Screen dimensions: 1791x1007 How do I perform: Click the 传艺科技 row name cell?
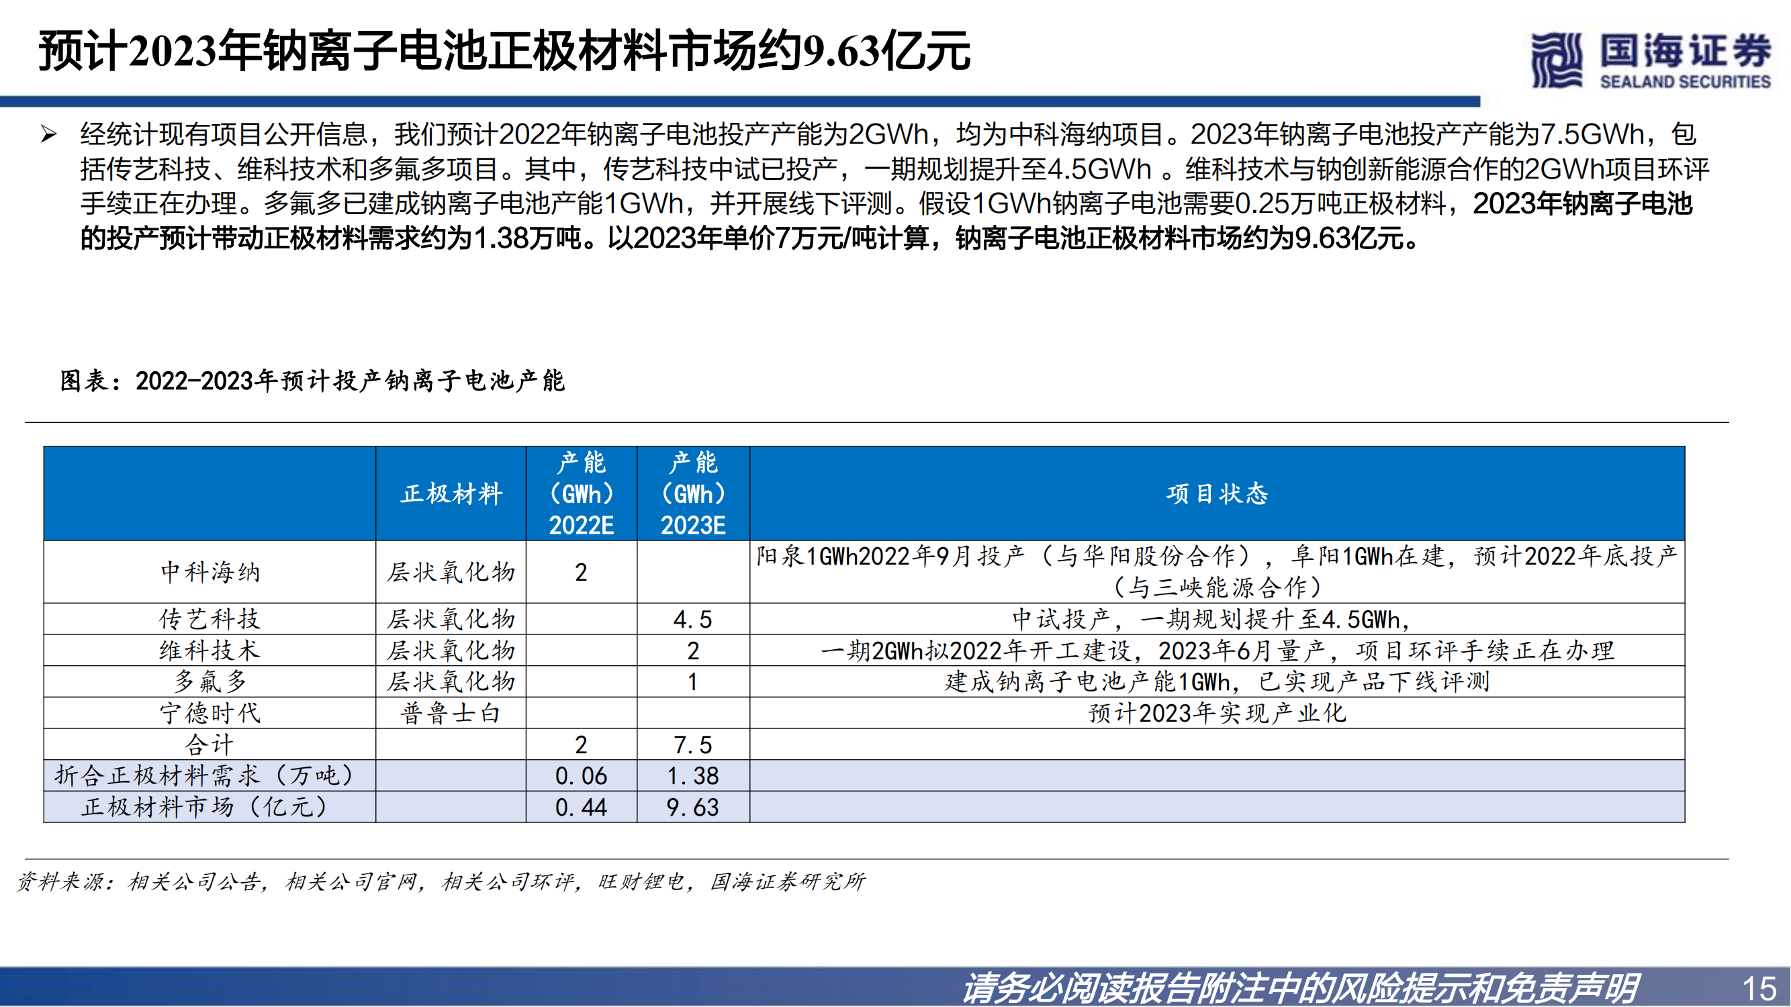210,618
